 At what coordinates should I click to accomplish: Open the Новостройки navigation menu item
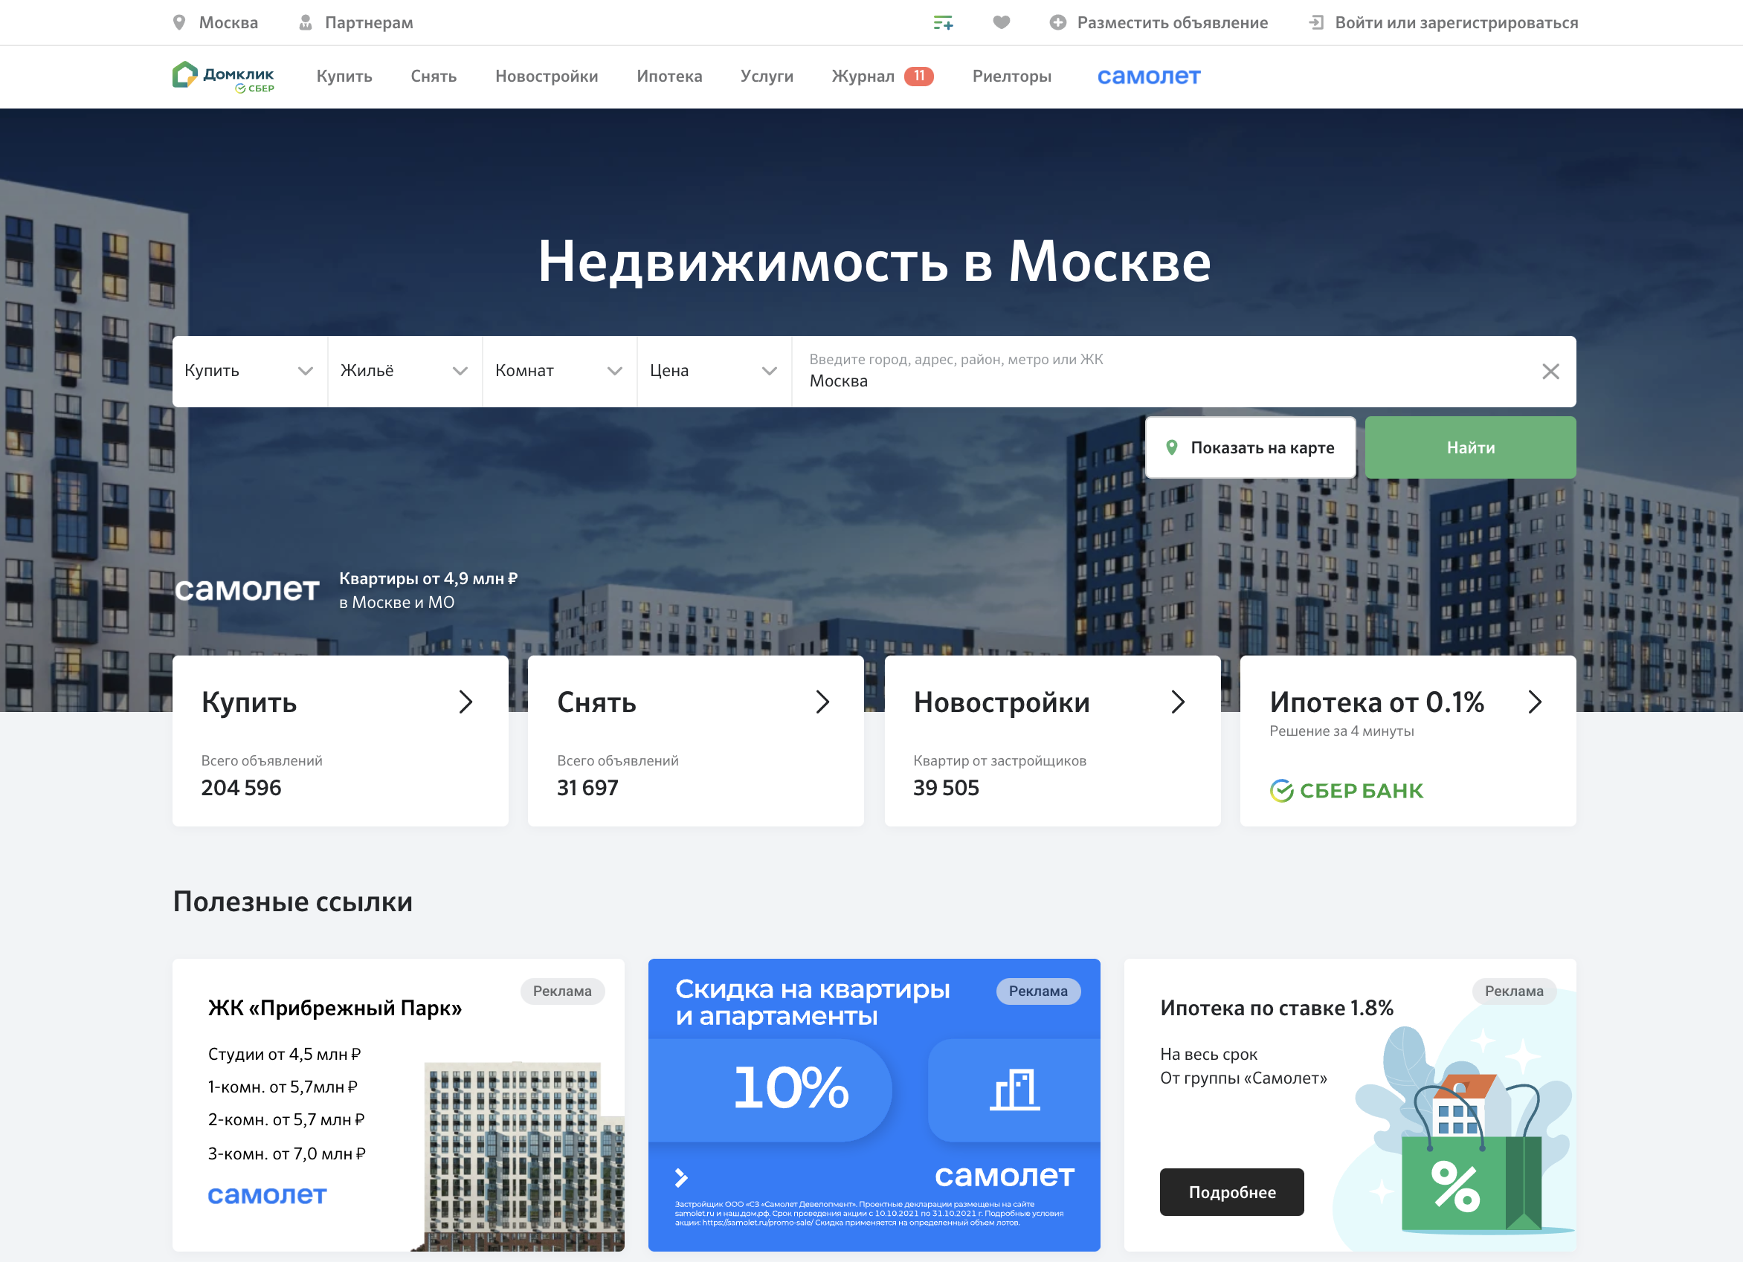(x=547, y=76)
